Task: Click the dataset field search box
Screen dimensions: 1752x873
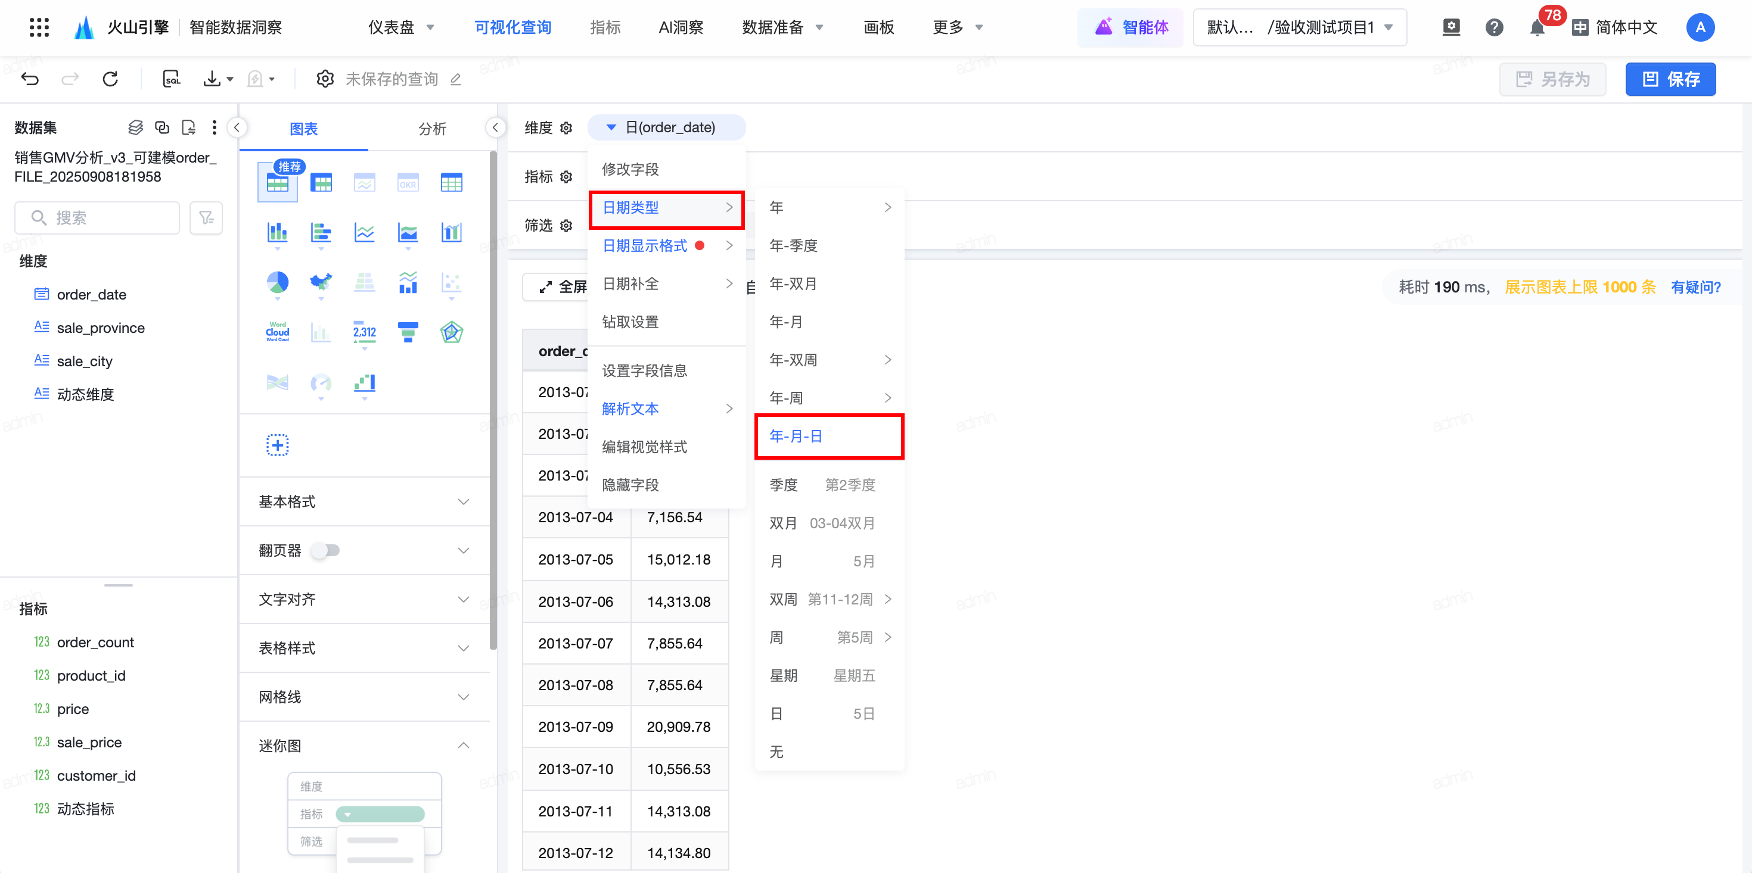Action: 97,217
